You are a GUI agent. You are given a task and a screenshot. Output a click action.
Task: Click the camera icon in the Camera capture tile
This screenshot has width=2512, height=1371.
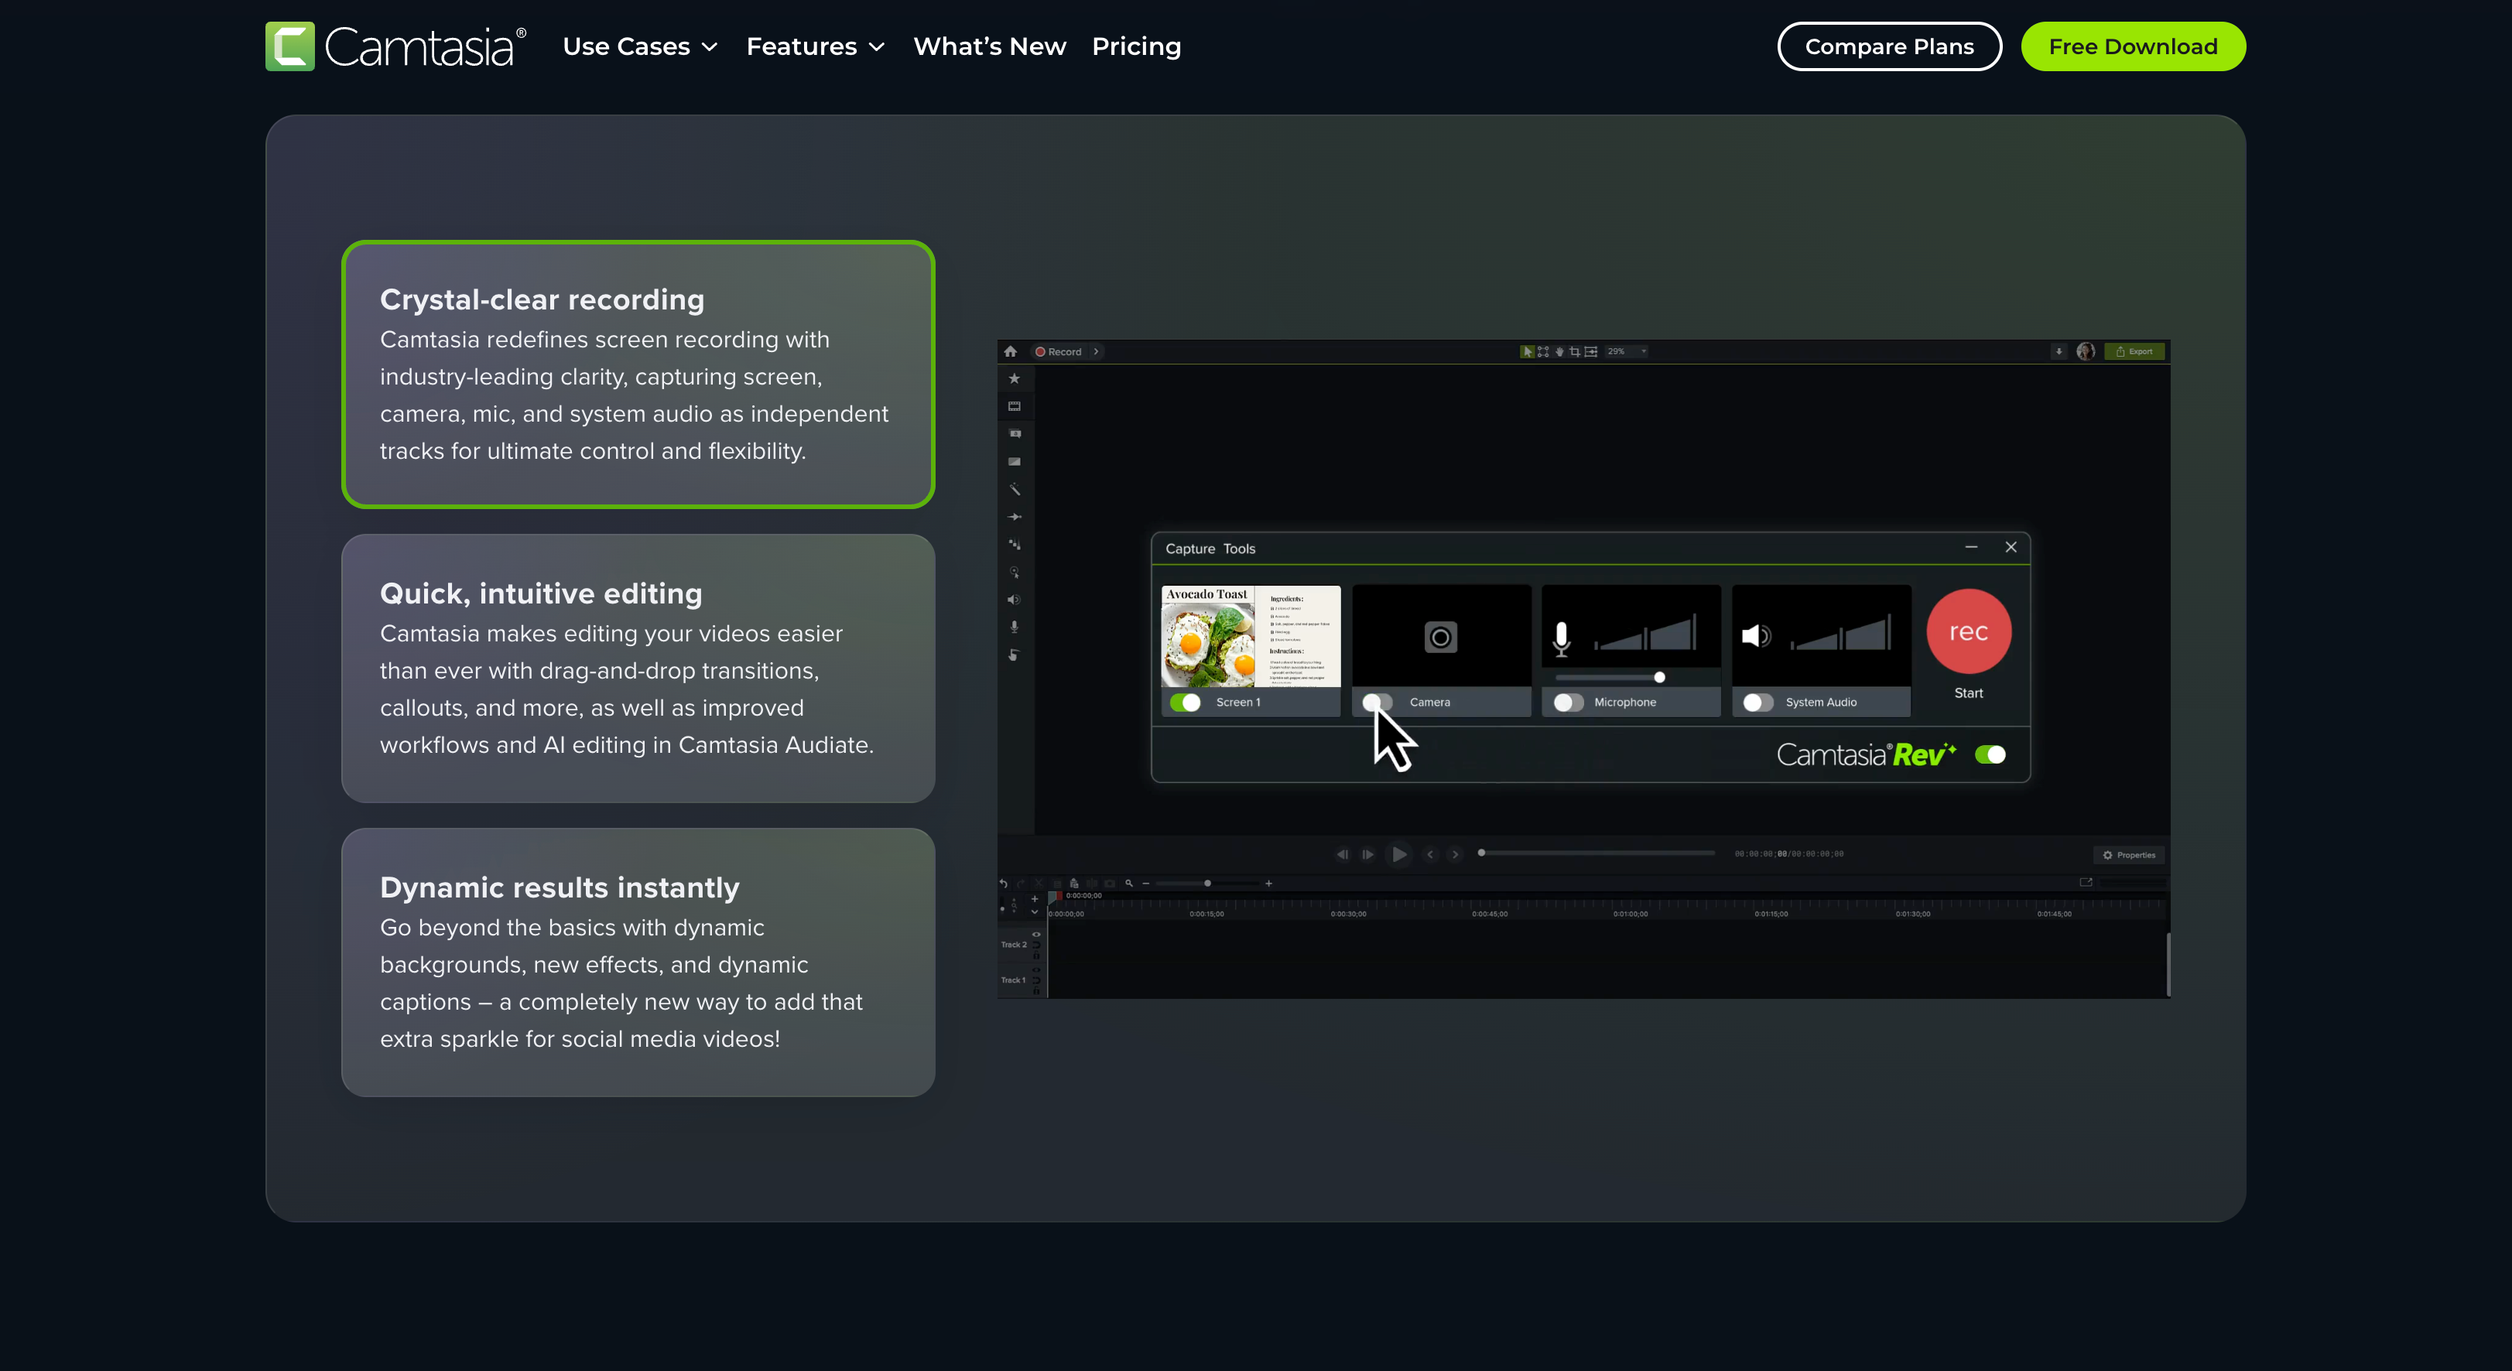tap(1440, 638)
